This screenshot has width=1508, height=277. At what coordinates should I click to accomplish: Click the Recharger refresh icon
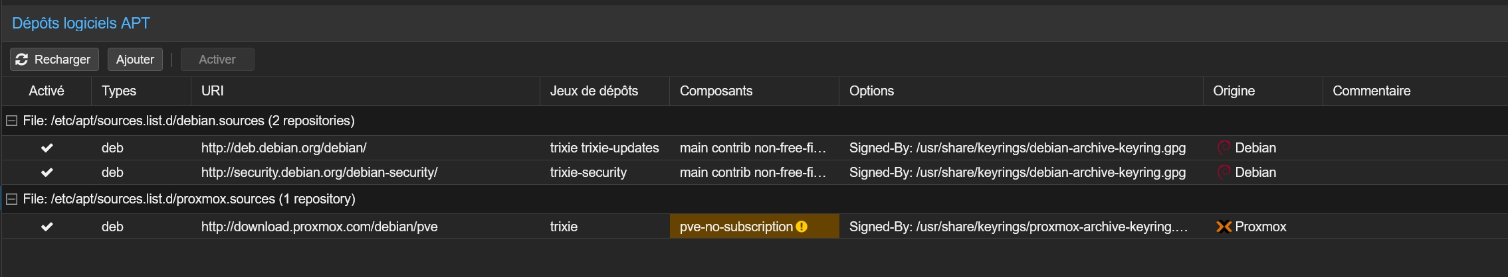click(x=22, y=60)
